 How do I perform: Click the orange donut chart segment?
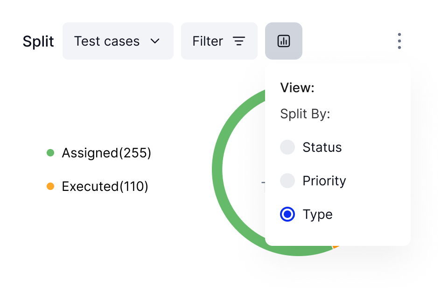point(336,246)
